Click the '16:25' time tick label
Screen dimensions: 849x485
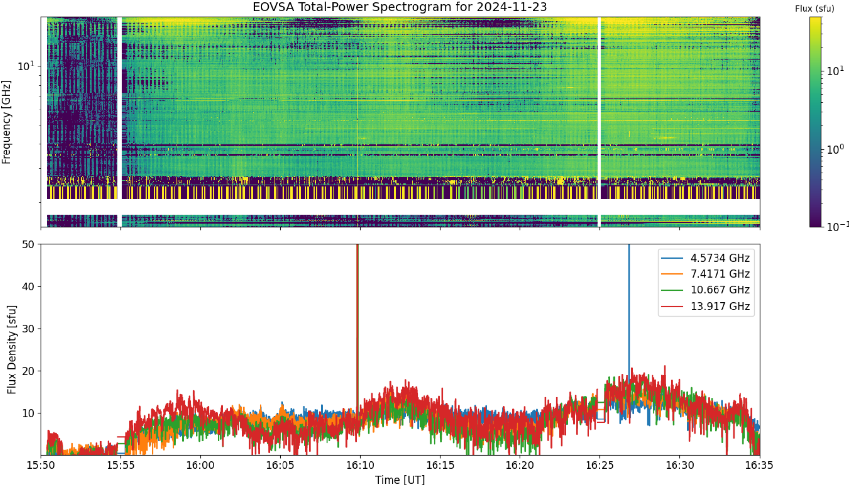(x=600, y=465)
